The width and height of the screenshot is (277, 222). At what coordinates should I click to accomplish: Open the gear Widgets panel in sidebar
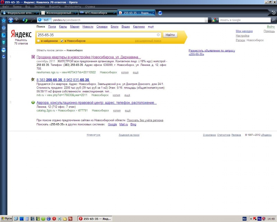(3, 28)
